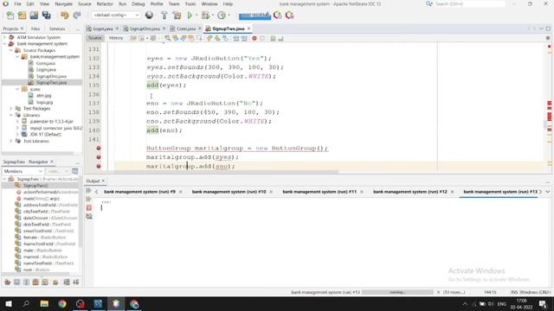Click the Redo toolbar icon
The image size is (554, 311).
coord(77,16)
